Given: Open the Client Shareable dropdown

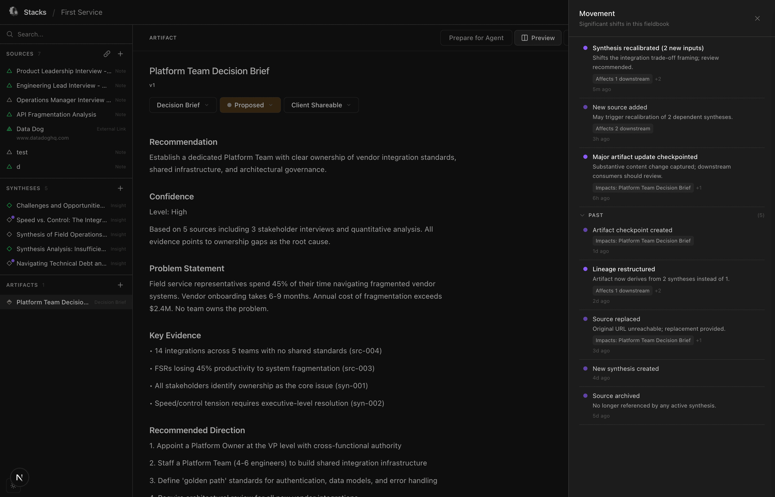Looking at the screenshot, I should point(321,105).
